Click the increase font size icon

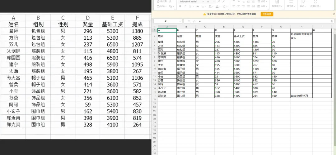[x=219, y=2]
